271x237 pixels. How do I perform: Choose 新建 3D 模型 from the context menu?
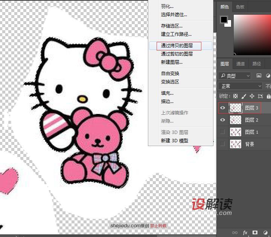pyautogui.click(x=174, y=140)
